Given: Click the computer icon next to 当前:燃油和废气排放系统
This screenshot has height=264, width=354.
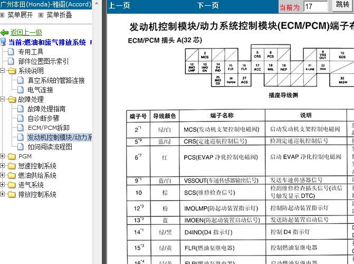Looking at the screenshot, I should 3,42.
